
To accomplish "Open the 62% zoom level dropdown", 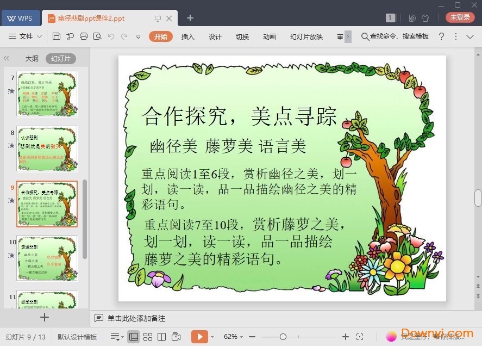I will 234,337.
